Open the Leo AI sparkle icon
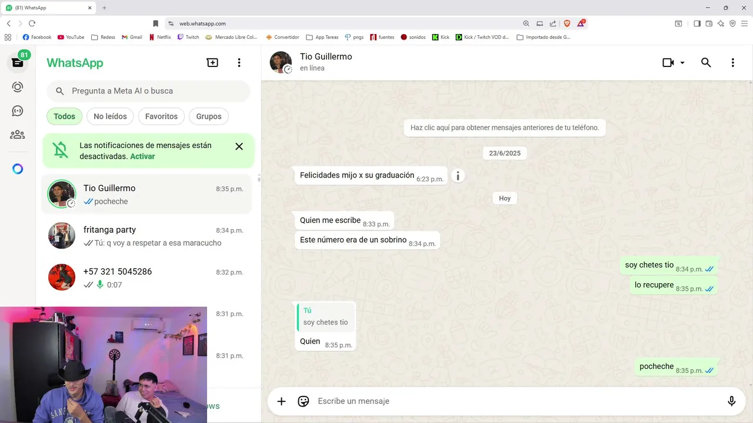 click(721, 23)
